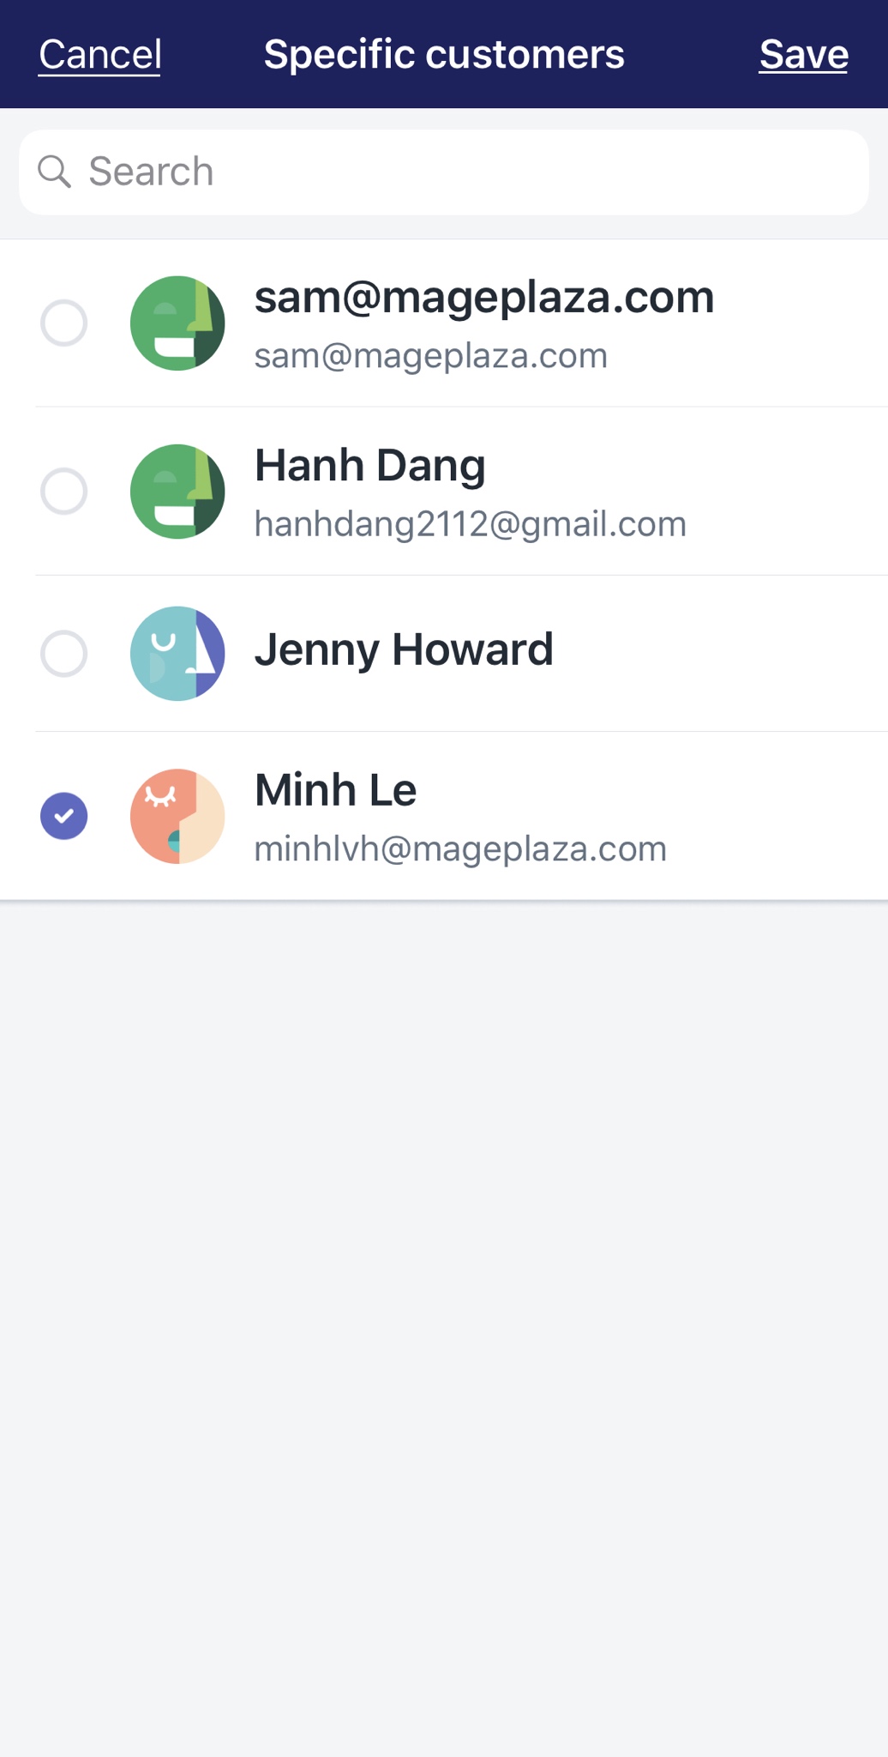This screenshot has width=888, height=1757.
Task: Click the grey sam@mageplaza.com subtitle
Action: [431, 356]
